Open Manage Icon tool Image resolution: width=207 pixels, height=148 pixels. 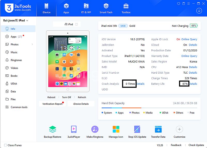116,132
